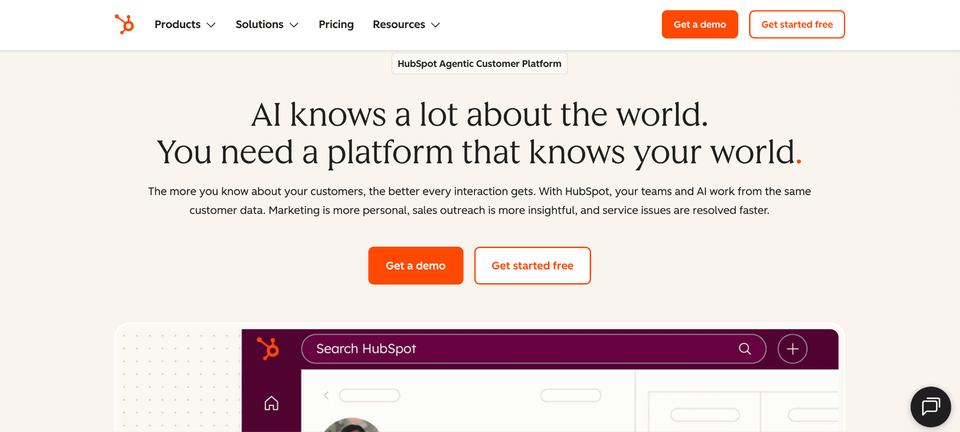The height and width of the screenshot is (432, 960).
Task: Click the HubSpot sprocket logo in navbar
Action: click(x=125, y=24)
